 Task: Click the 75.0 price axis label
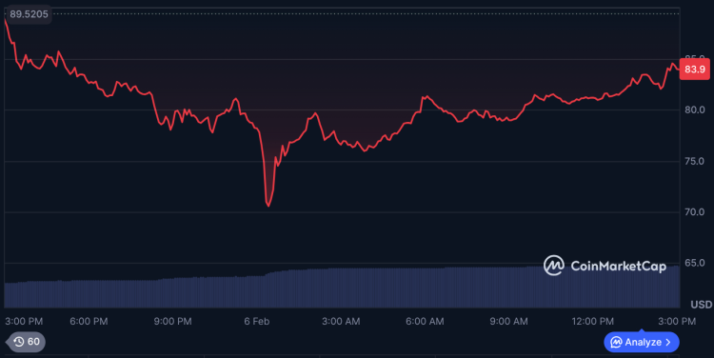click(x=694, y=161)
